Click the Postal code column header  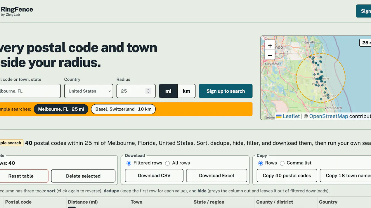point(18,202)
